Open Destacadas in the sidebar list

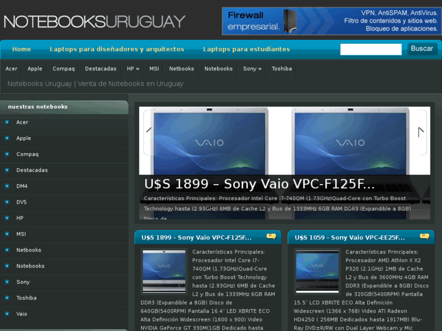click(32, 170)
